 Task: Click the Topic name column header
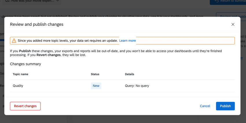pyautogui.click(x=21, y=74)
